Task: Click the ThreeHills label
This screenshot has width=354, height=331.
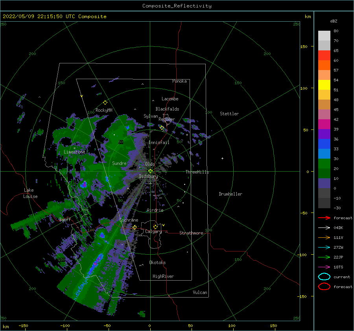Action: pyautogui.click(x=197, y=172)
